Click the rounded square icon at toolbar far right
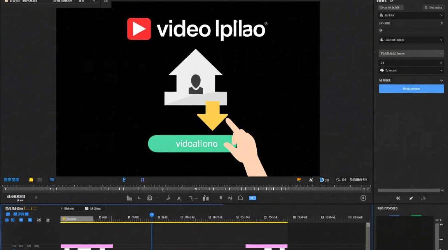The height and width of the screenshot is (250, 448). 363,198
